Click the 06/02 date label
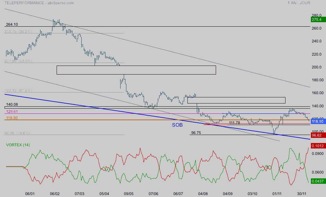Viewport: 326px width, 197px height. tap(55, 194)
